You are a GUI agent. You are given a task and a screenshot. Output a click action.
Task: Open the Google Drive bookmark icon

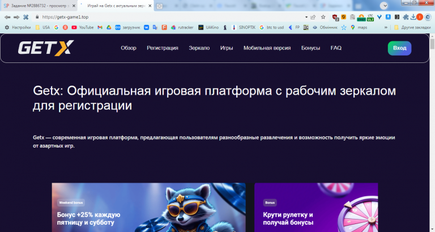pyautogui.click(x=109, y=27)
